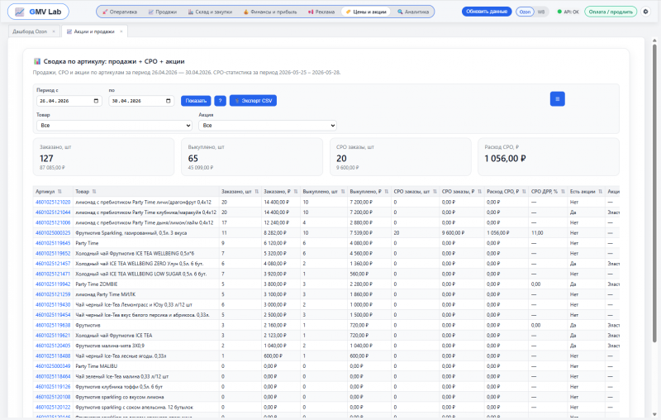This screenshot has height=420, width=661.
Task: Switch marketplace to WB
Action: (541, 12)
